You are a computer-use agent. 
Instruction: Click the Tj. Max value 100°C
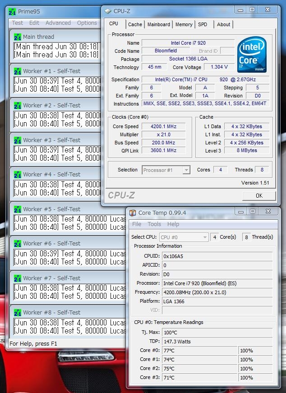coord(217,333)
